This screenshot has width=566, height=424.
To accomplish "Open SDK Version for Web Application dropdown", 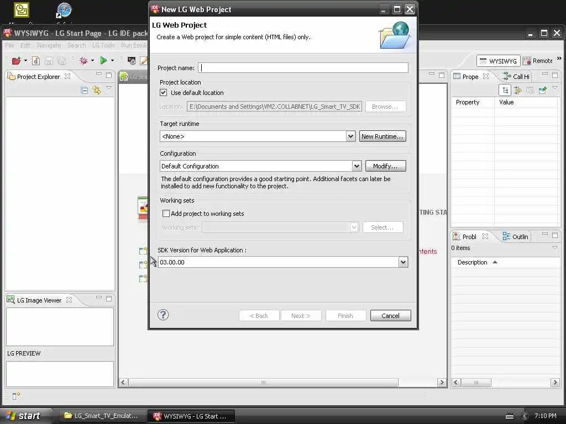I will (x=403, y=262).
